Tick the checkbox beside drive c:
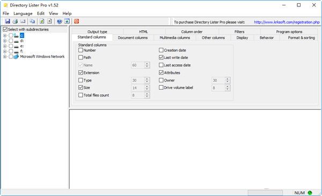The width and height of the screenshot is (322, 196). (11, 35)
